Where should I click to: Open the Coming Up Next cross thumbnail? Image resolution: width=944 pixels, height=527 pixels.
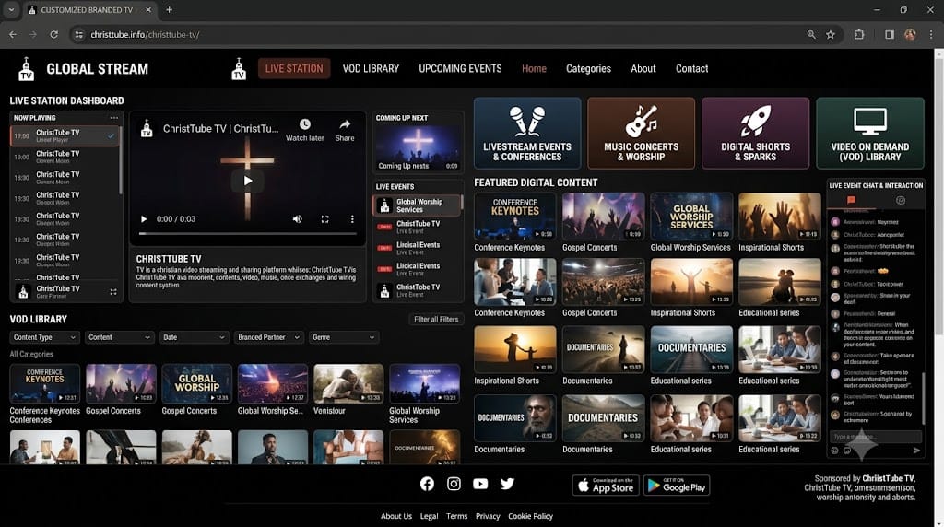click(418, 148)
